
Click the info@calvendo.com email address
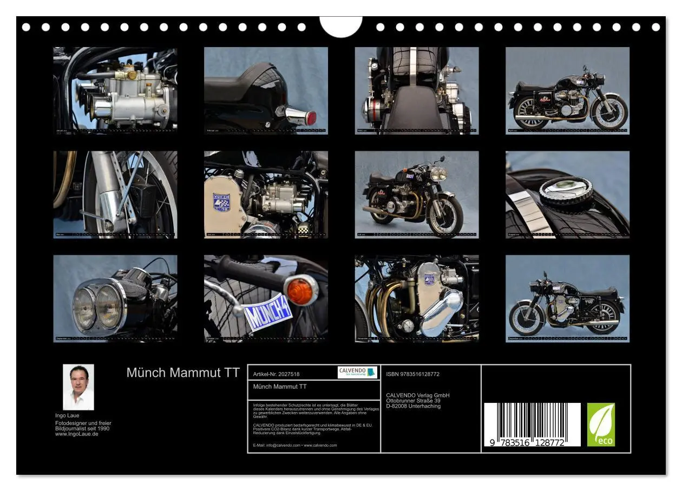coord(283,445)
